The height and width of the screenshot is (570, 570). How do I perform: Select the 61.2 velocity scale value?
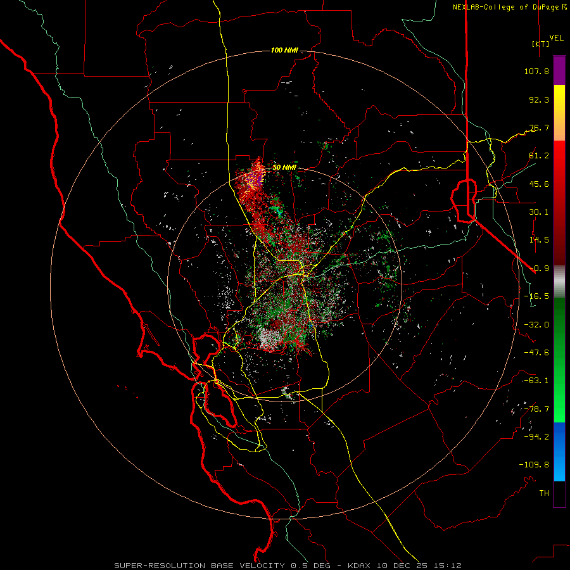point(539,156)
